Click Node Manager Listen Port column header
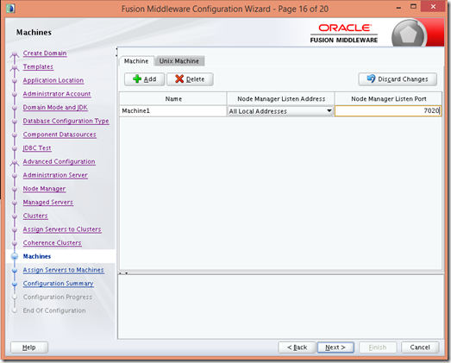Viewport: 451px width, 363px height. tap(388, 98)
